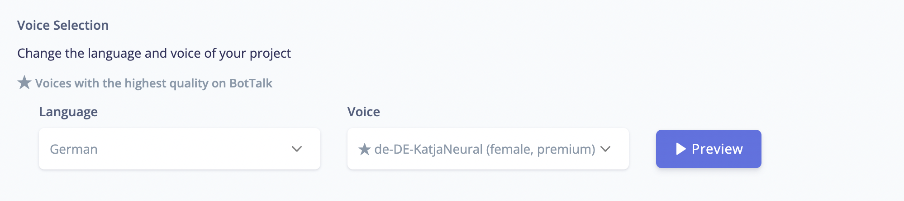Click the word Preview on the button
This screenshot has width=904, height=201.
(x=717, y=149)
